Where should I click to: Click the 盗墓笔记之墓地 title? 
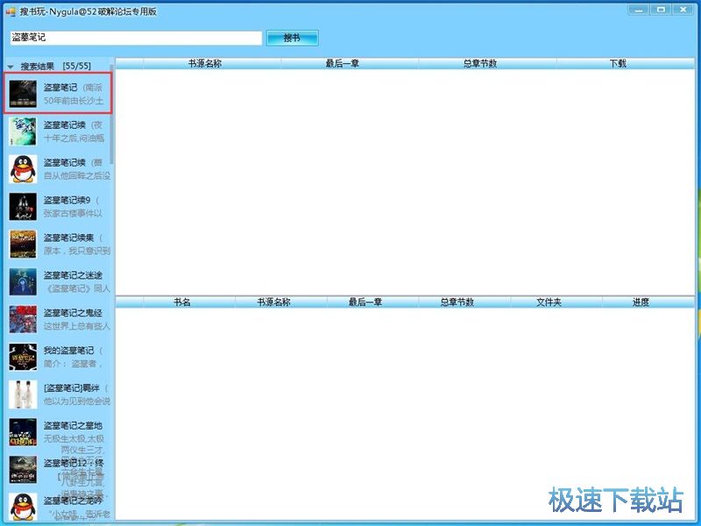pyautogui.click(x=73, y=426)
